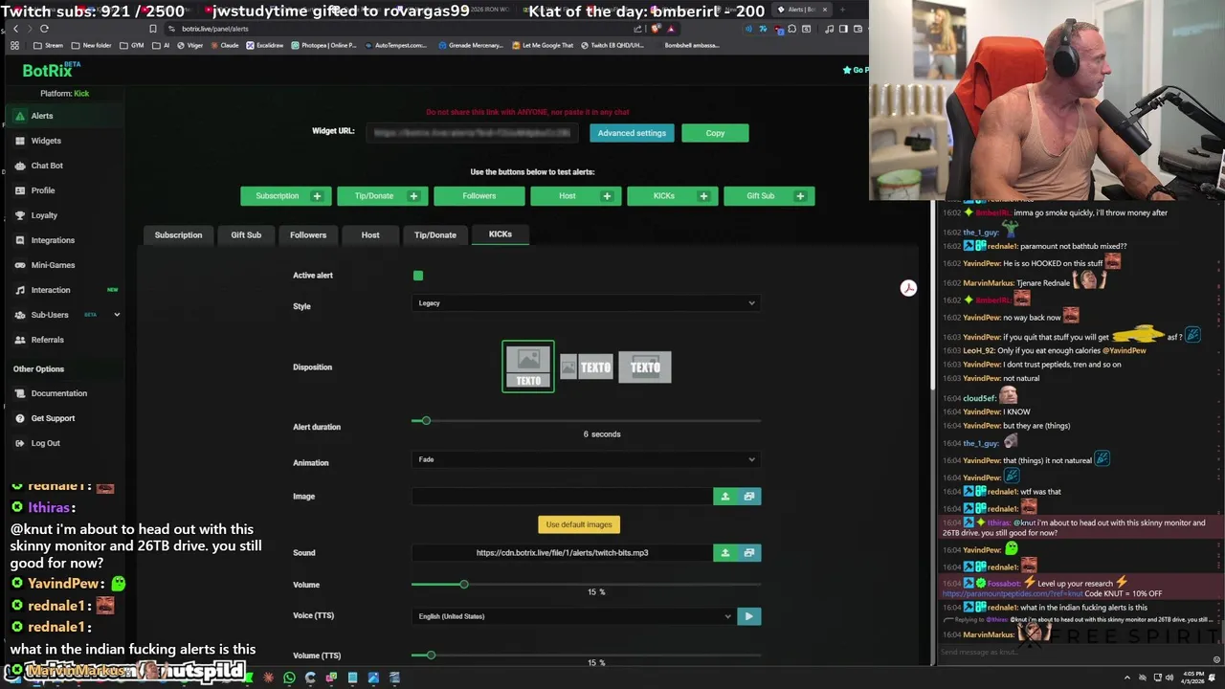Image resolution: width=1225 pixels, height=689 pixels.
Task: Test a Followers alert
Action: [479, 196]
